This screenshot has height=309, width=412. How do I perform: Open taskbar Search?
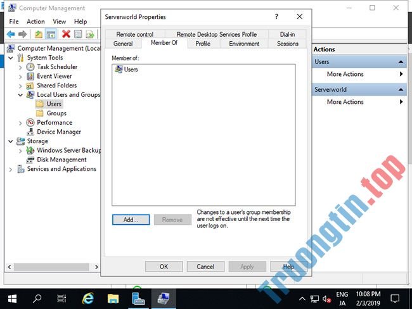[37, 299]
